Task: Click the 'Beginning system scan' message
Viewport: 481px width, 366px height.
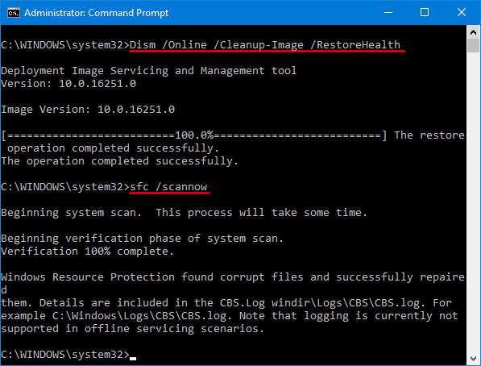Action: click(x=184, y=213)
